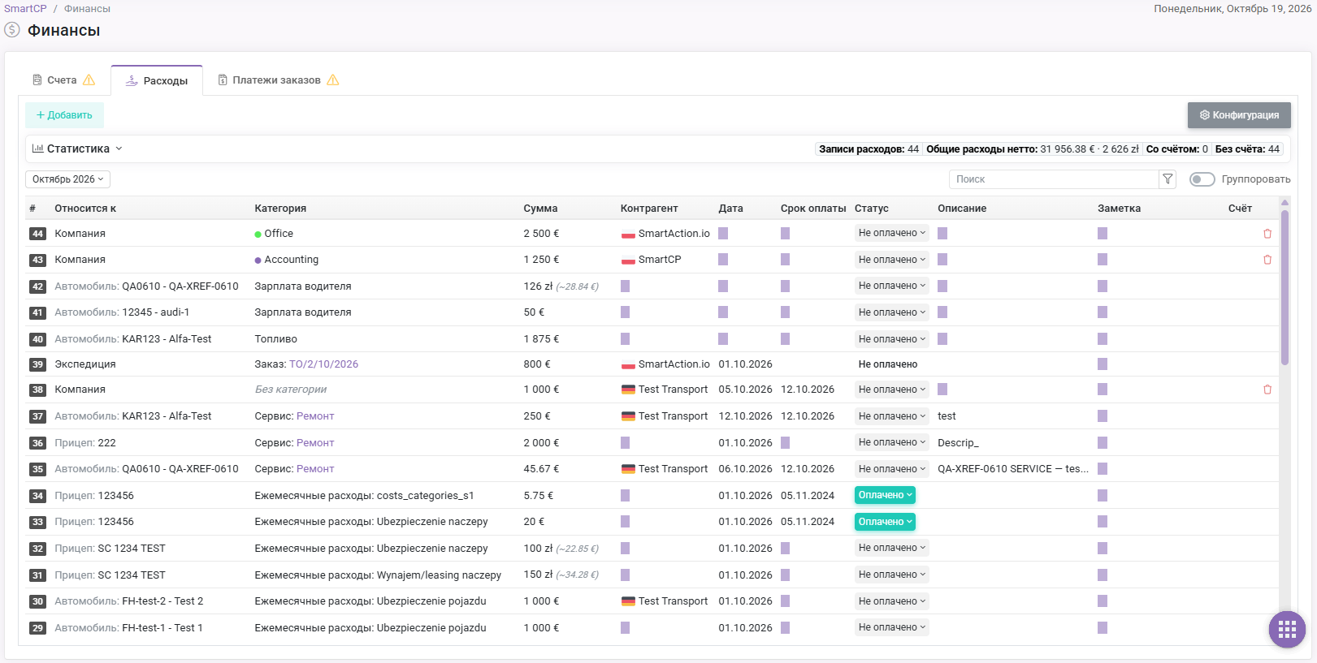Image resolution: width=1317 pixels, height=663 pixels.
Task: Open the Конфигурация settings button
Action: 1239,115
